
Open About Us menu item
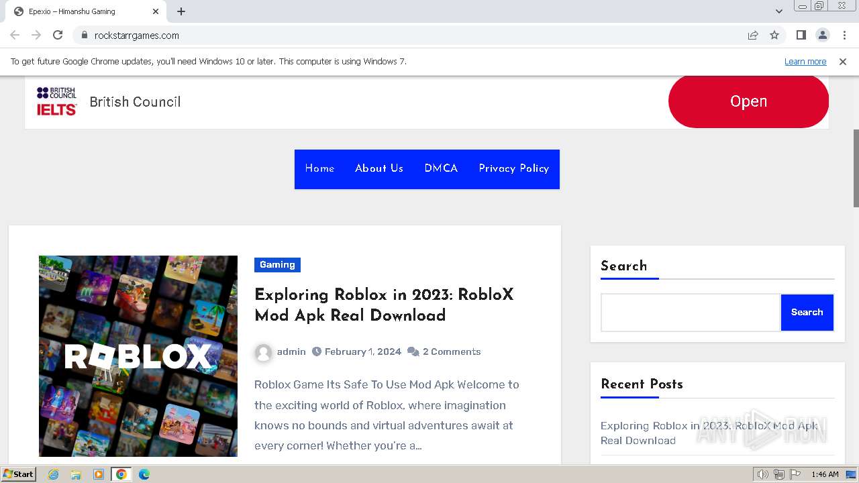pos(379,168)
